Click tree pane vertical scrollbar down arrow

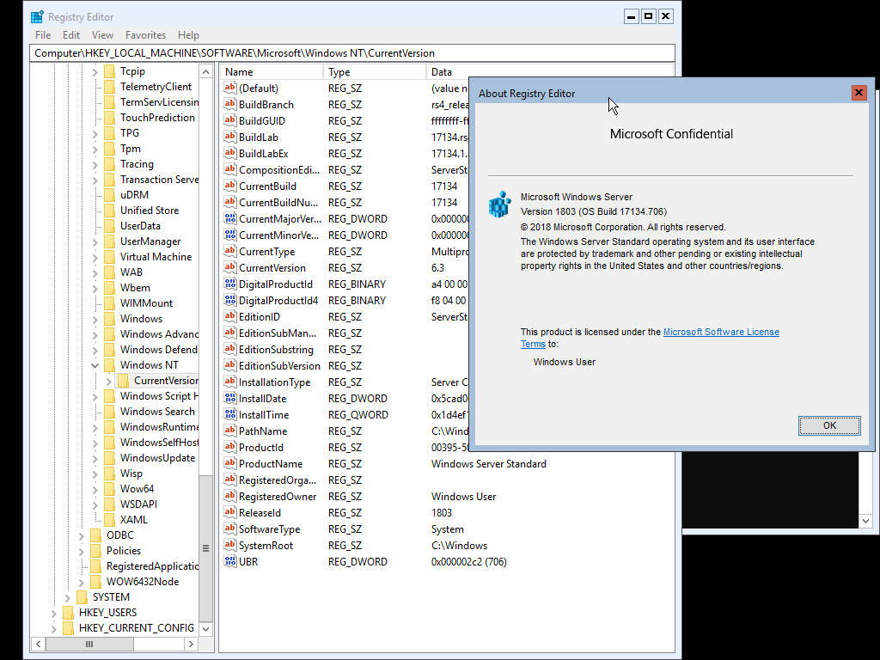coord(206,629)
